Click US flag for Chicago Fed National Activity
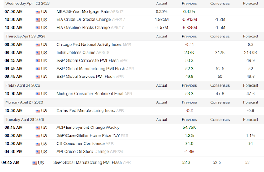This screenshot has width=264, height=172. 37,45
